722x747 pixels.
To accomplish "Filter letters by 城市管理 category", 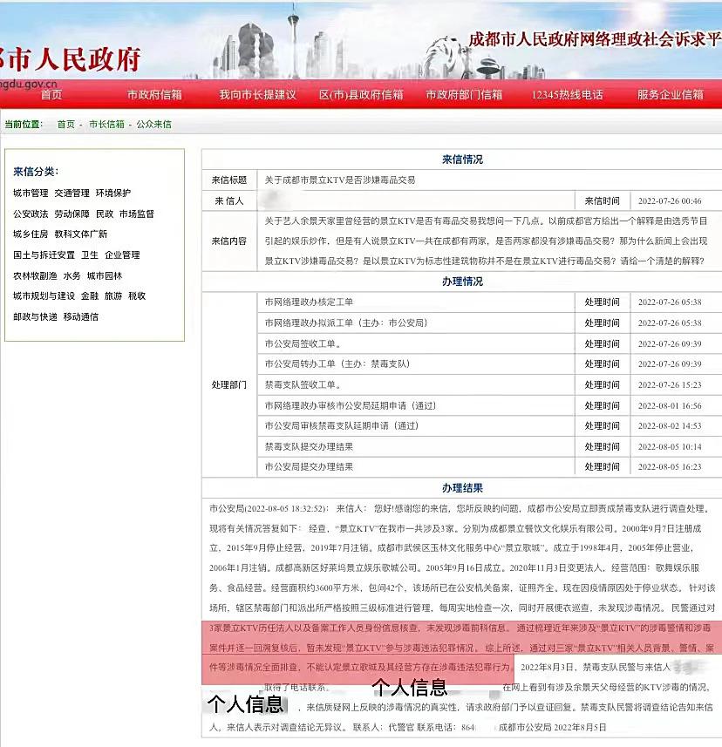I will [31, 193].
